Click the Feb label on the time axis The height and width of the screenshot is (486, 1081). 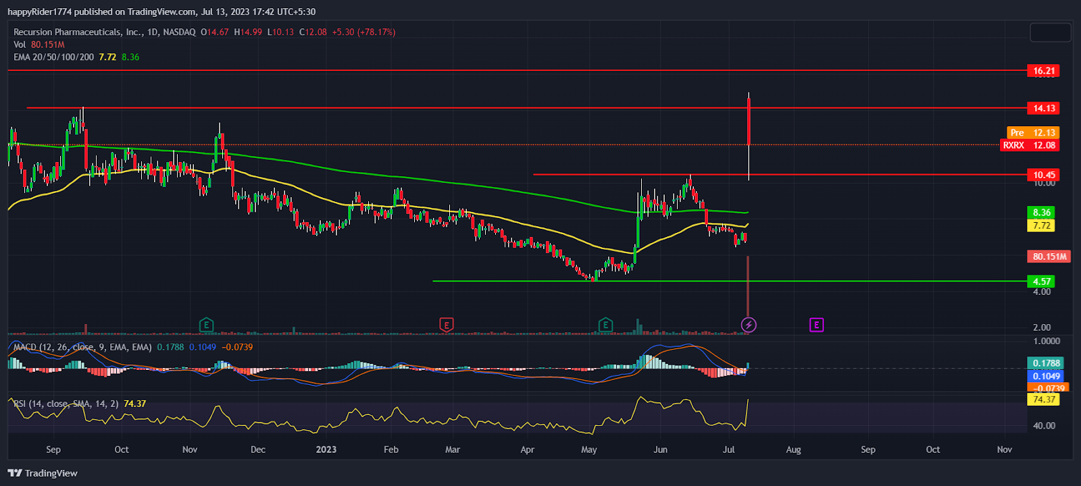(x=391, y=450)
